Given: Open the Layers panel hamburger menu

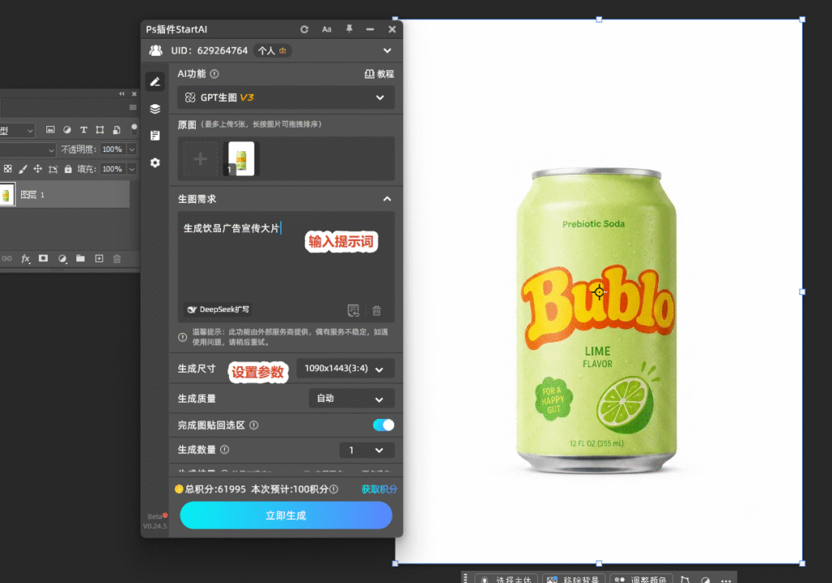Looking at the screenshot, I should (x=132, y=107).
